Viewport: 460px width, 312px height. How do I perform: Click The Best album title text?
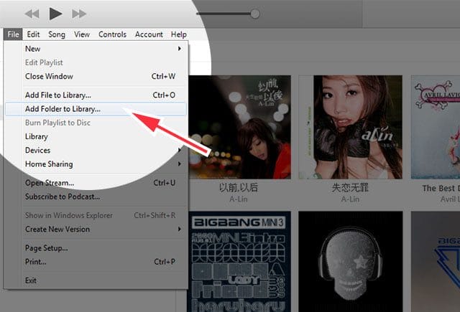441,188
